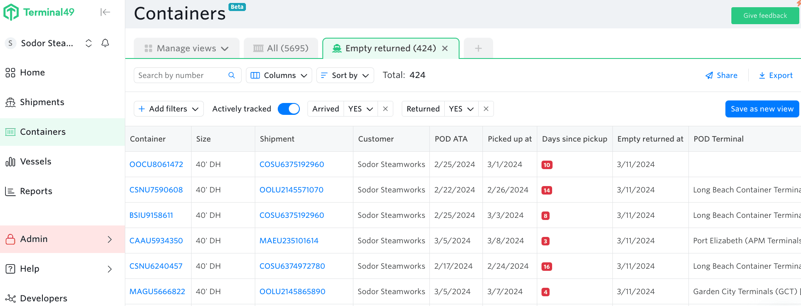Switch to the All (5695) tab
801x306 pixels.
pyautogui.click(x=281, y=48)
